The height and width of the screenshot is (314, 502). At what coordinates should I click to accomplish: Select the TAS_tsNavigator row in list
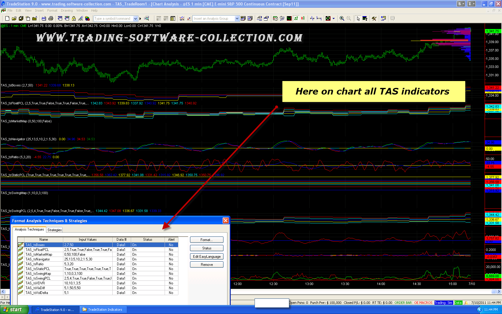coord(38,259)
